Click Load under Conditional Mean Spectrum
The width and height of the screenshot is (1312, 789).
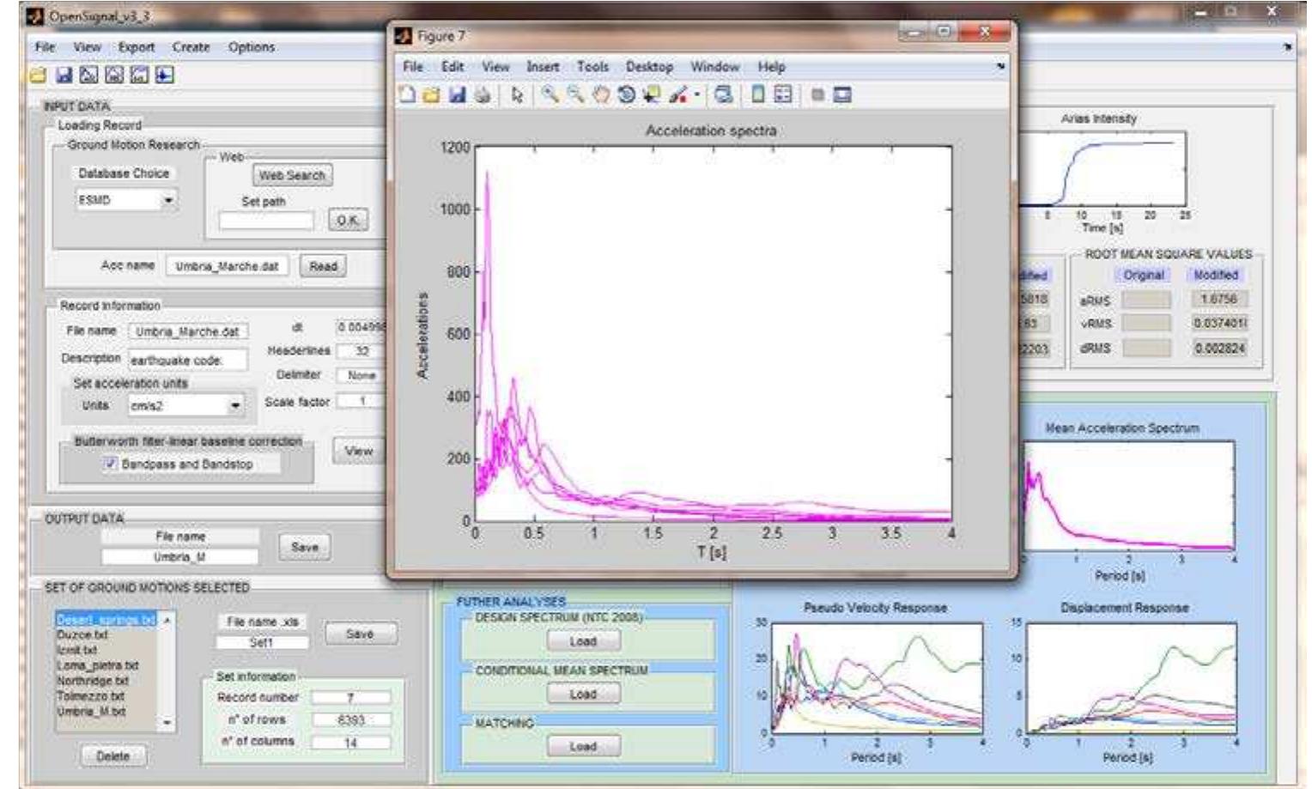583,694
